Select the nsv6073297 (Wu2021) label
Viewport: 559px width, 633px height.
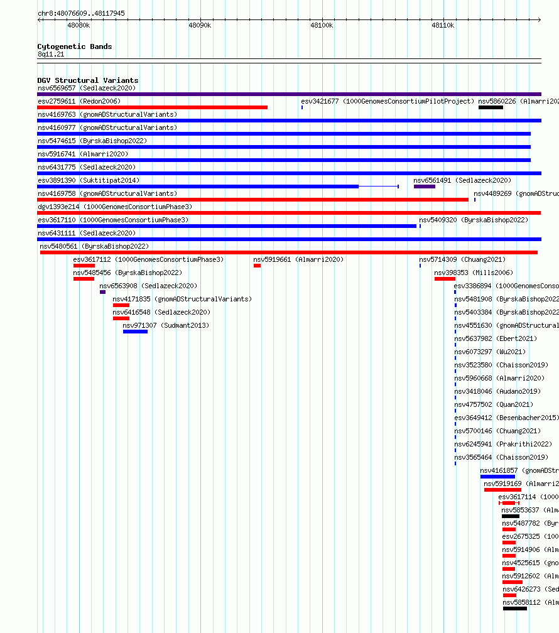(490, 352)
